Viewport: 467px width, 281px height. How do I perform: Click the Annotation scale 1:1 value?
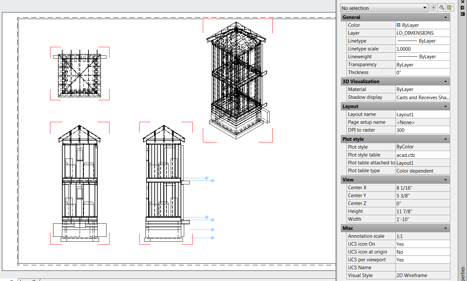click(x=423, y=236)
